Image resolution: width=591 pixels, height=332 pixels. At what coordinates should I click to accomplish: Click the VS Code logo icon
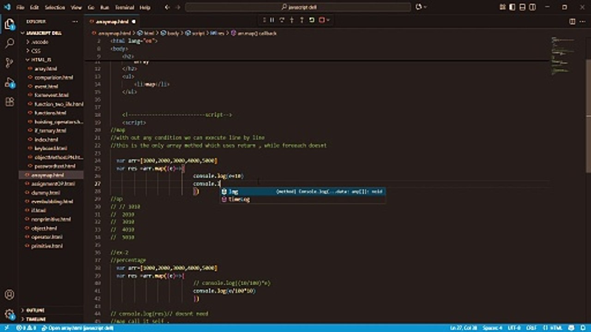[6, 7]
